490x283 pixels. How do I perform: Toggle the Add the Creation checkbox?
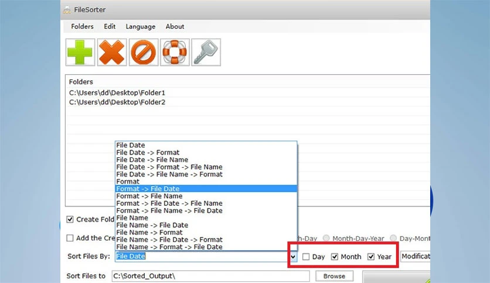tap(70, 238)
